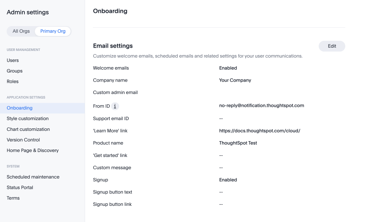
Task: Switch to All Orgs toggle option
Action: (21, 31)
